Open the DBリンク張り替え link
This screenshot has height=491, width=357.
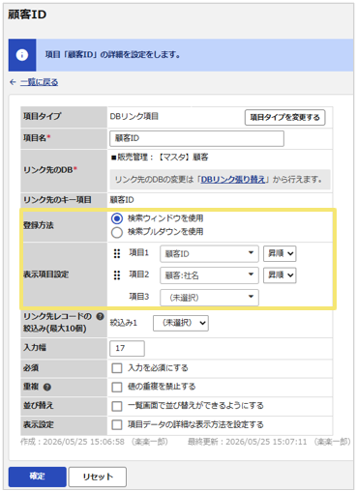pyautogui.click(x=233, y=180)
